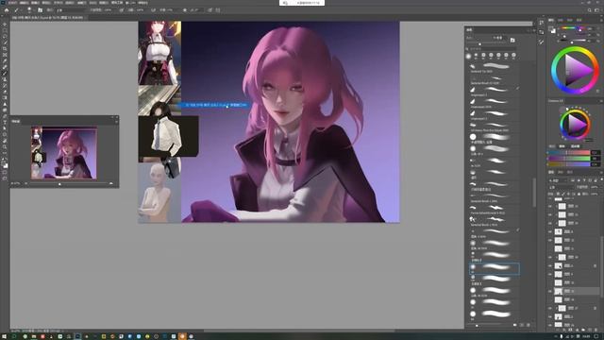This screenshot has width=604, height=340.
Task: Zoom out with the Navigator small mountain button
Action: [26, 183]
